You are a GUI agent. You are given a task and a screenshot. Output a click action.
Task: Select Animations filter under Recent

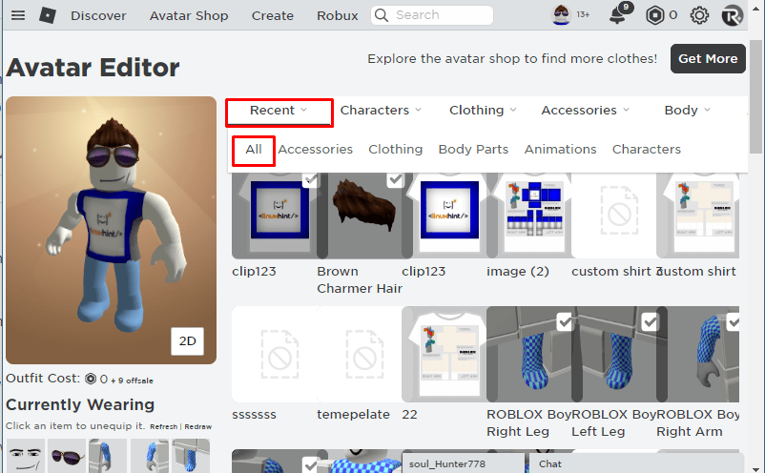pos(560,149)
